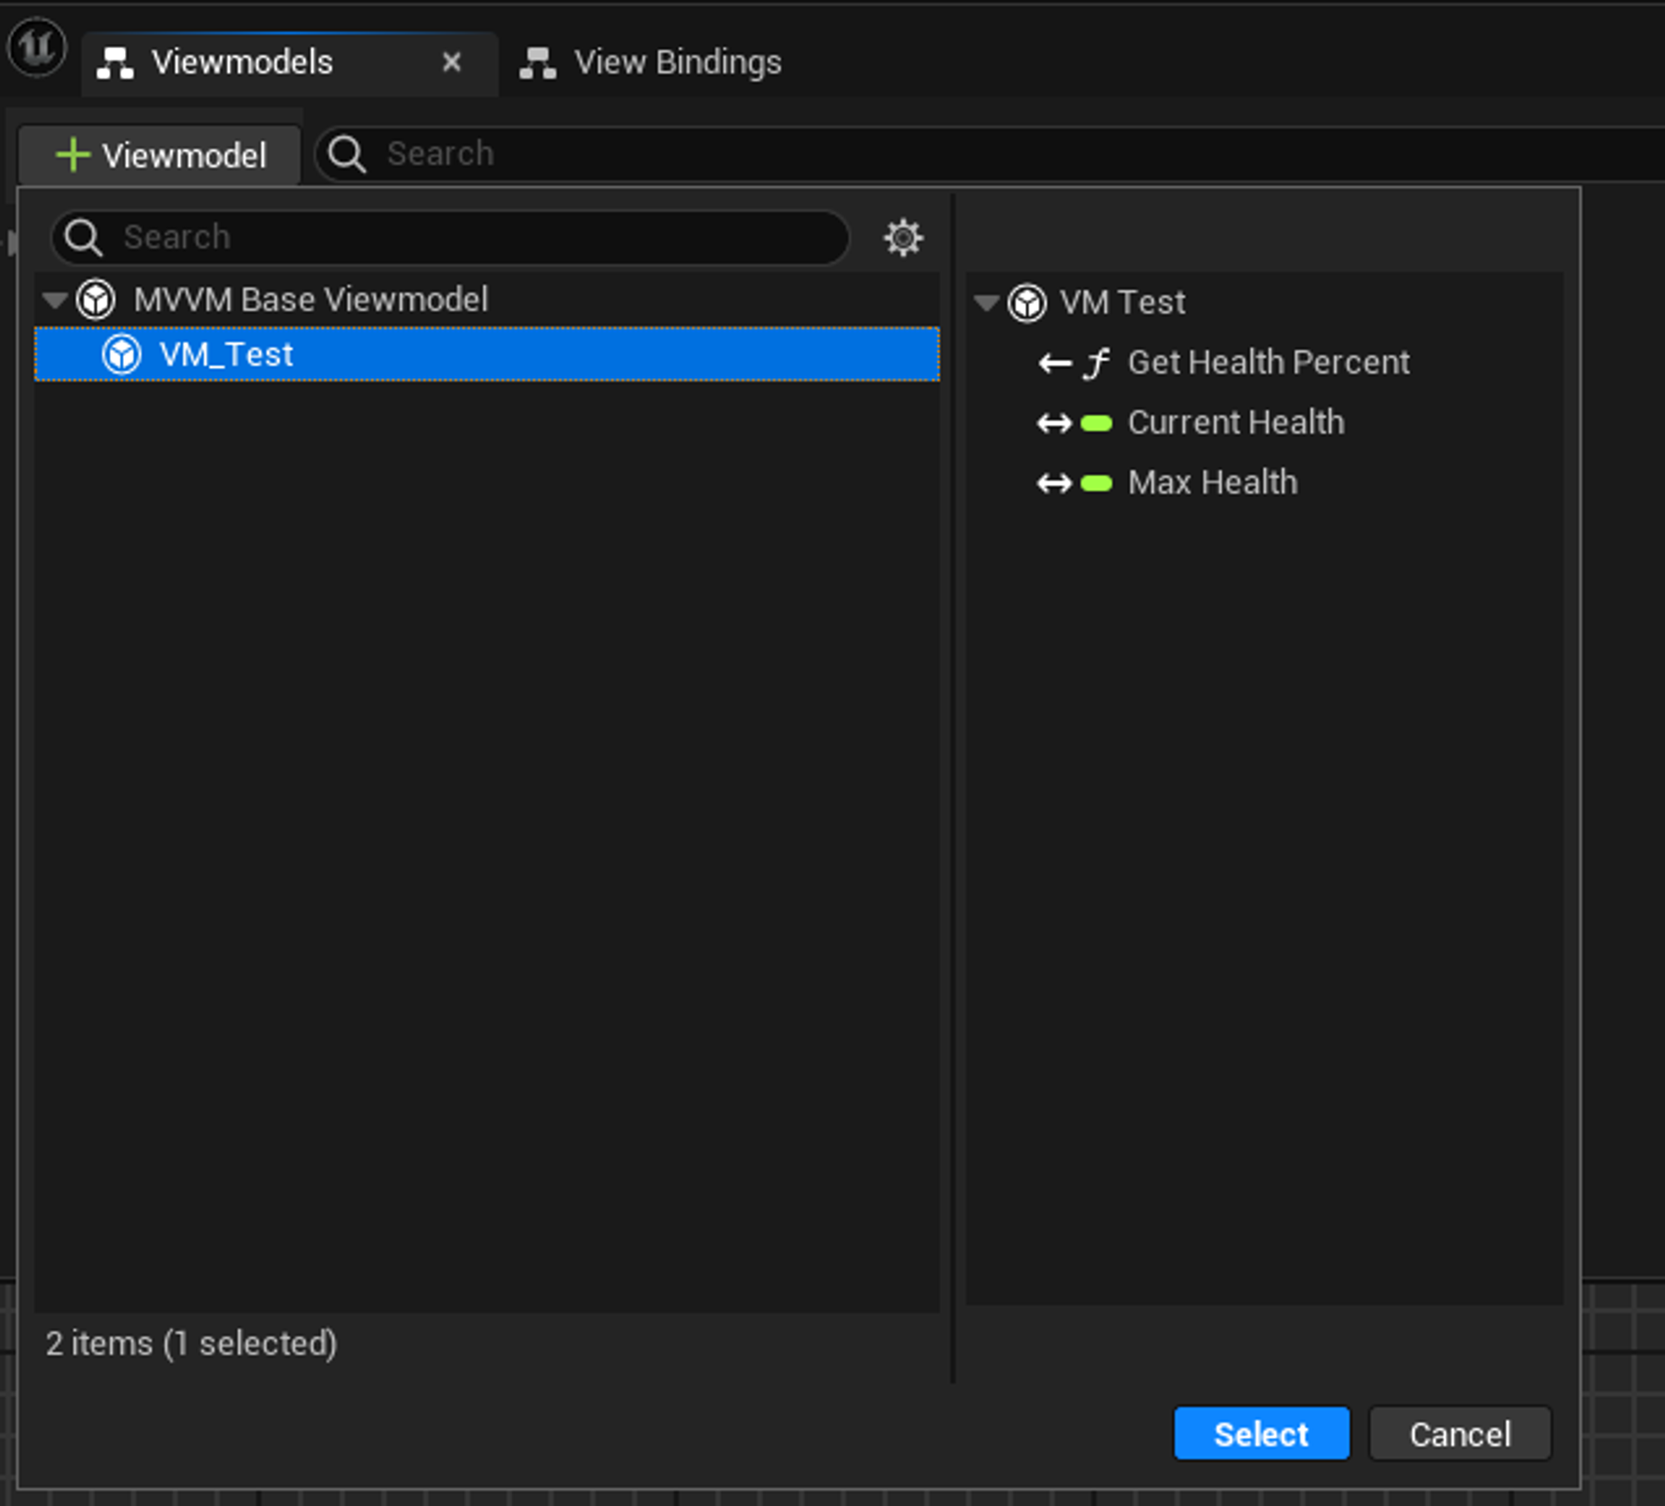The height and width of the screenshot is (1506, 1665).
Task: Close the Viewmodels tab
Action: (x=451, y=62)
